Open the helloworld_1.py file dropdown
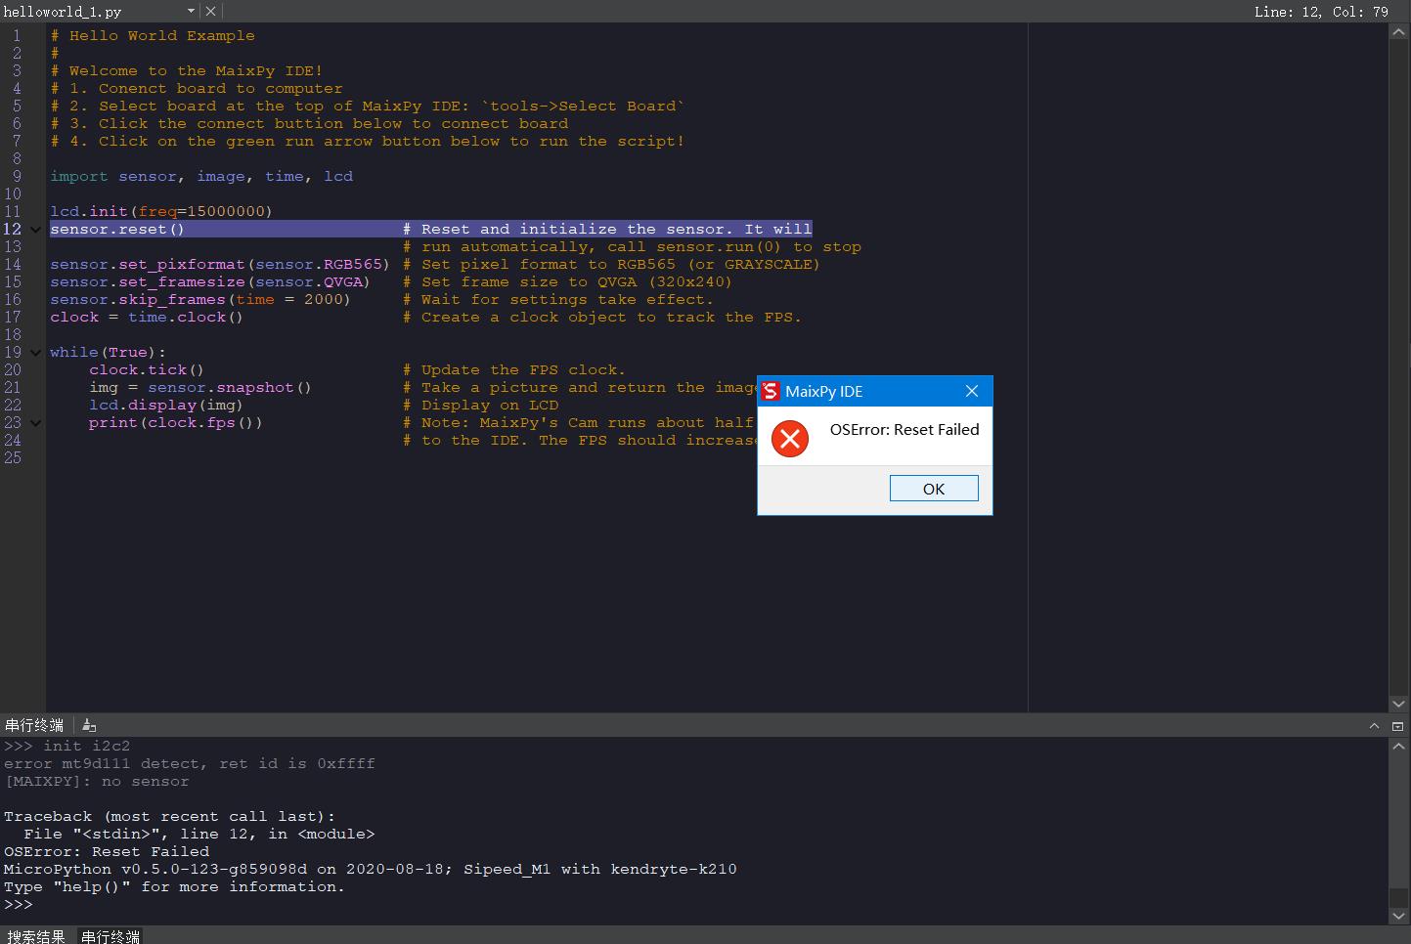 tap(191, 11)
